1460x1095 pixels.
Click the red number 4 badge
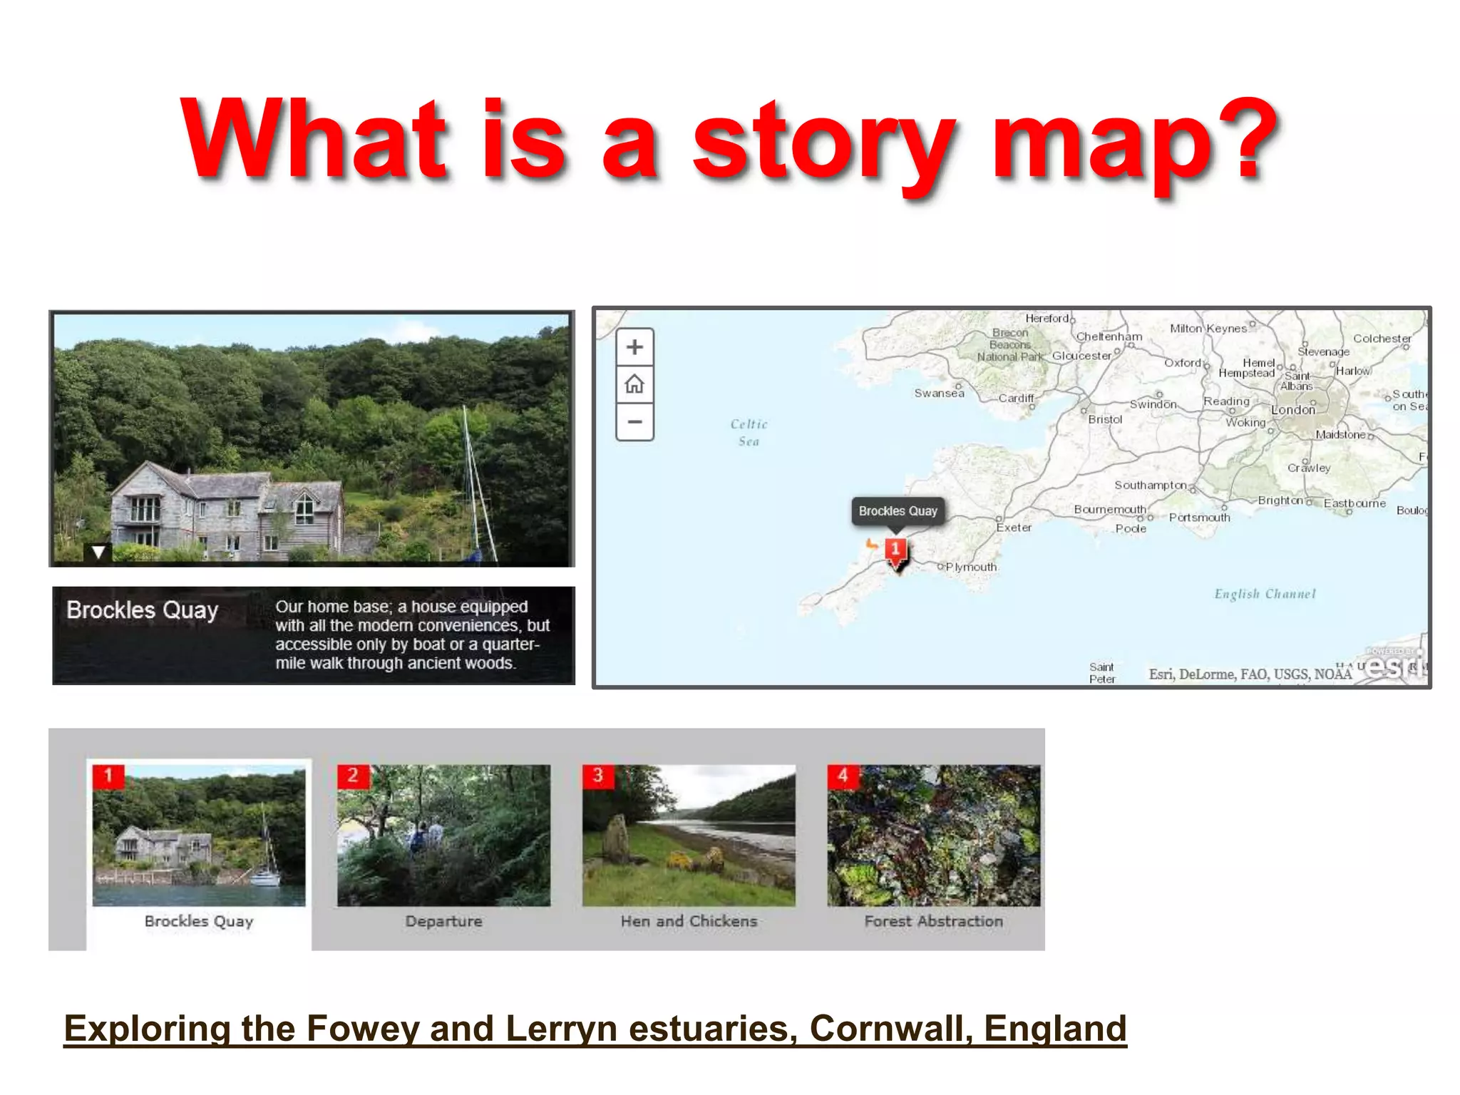[x=843, y=776]
